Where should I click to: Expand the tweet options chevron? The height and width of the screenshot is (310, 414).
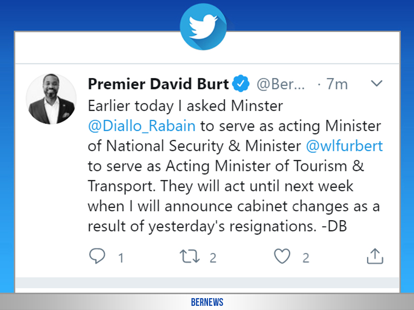377,83
